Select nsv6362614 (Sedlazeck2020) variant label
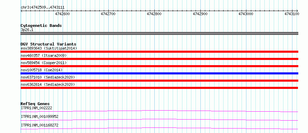The height and width of the screenshot is (133, 308). tap(48, 84)
